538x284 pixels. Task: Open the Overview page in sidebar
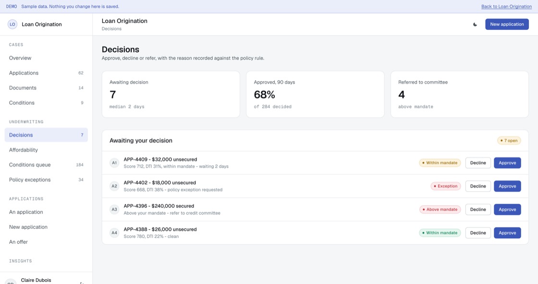46,58
